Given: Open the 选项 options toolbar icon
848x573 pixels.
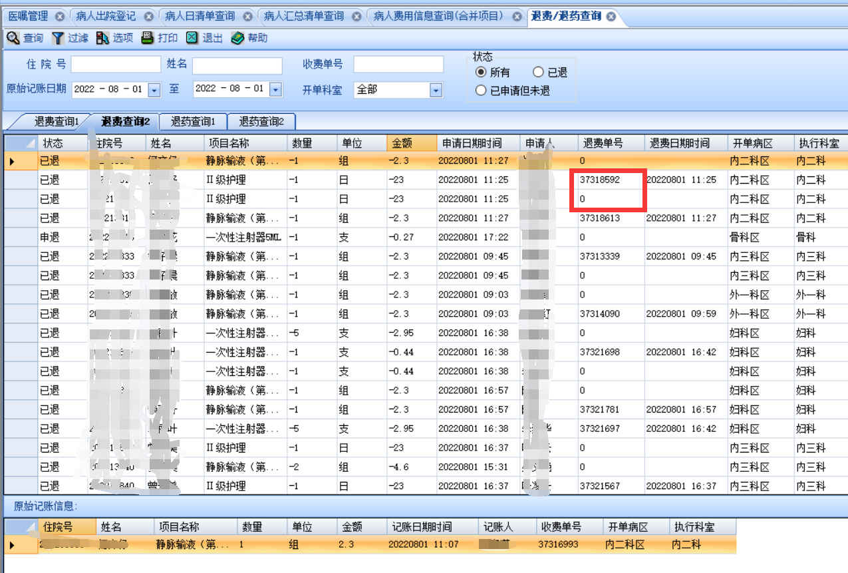Looking at the screenshot, I should point(102,38).
